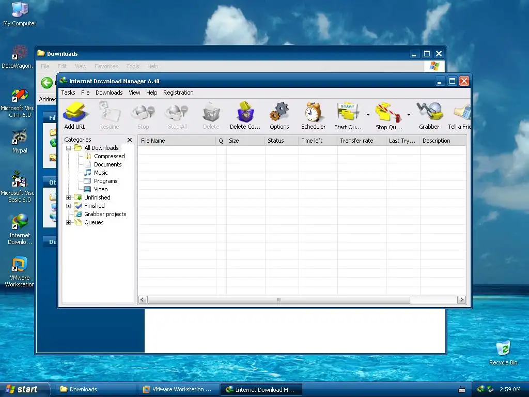Select the Compressed category
Viewport: 529px width, 397px height.
(110, 156)
